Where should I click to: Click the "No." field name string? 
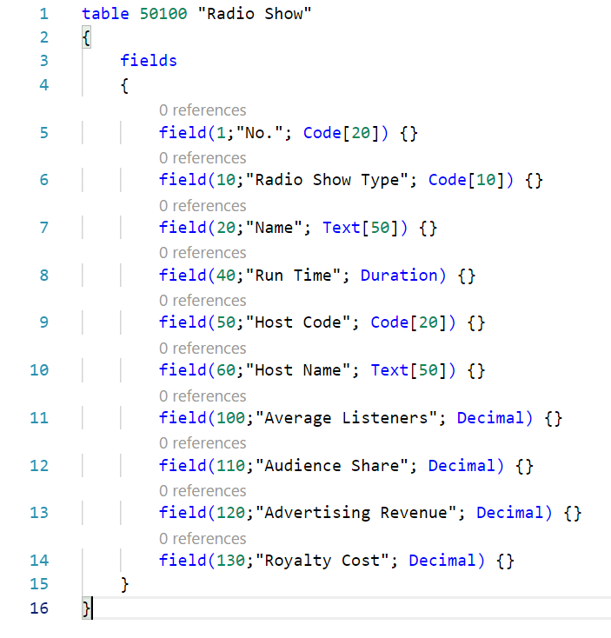(x=259, y=133)
